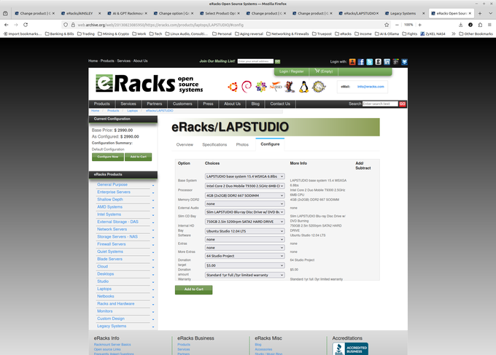Open the Partners nav menu
The image size is (496, 355).
[154, 104]
